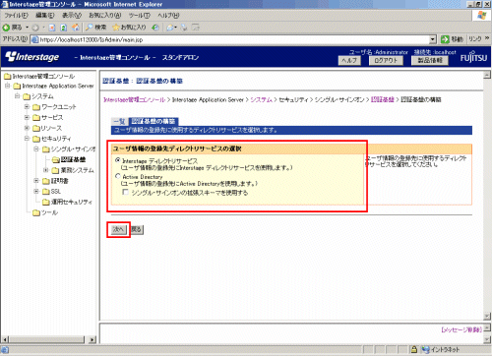Viewport: 492px width, 356px height.
Task: Click the Home icon in IE toolbar
Action: pyautogui.click(x=76, y=28)
